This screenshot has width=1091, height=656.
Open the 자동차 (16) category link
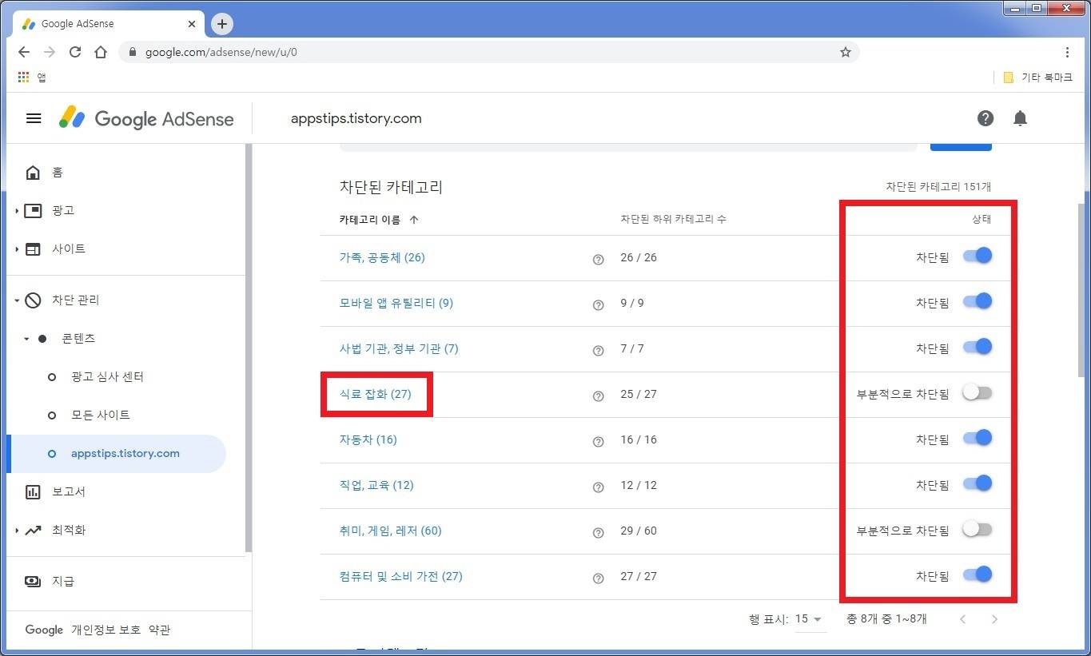(x=368, y=439)
